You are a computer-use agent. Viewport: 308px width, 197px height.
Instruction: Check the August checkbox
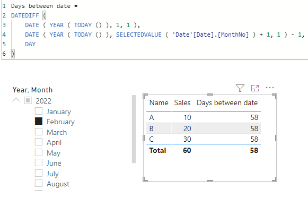pyautogui.click(x=39, y=183)
